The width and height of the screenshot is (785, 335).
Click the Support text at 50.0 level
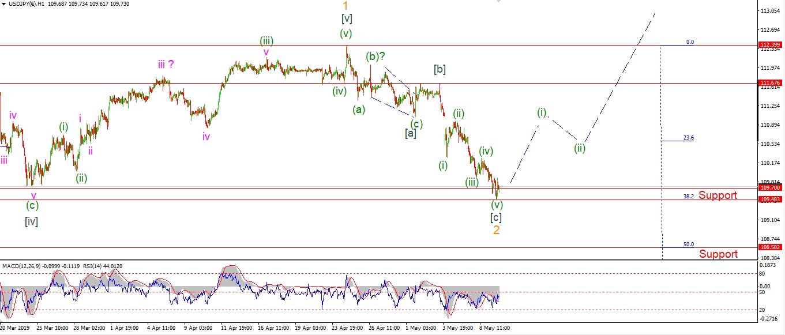pos(718,254)
